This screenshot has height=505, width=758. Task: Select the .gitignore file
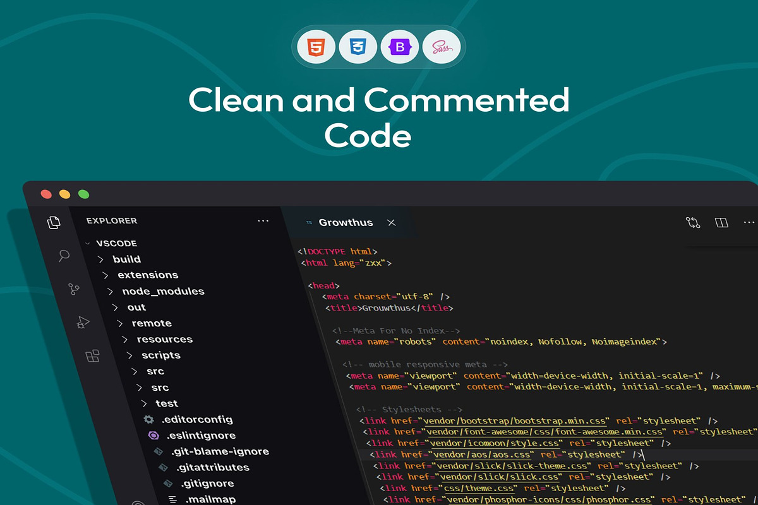[x=207, y=484]
